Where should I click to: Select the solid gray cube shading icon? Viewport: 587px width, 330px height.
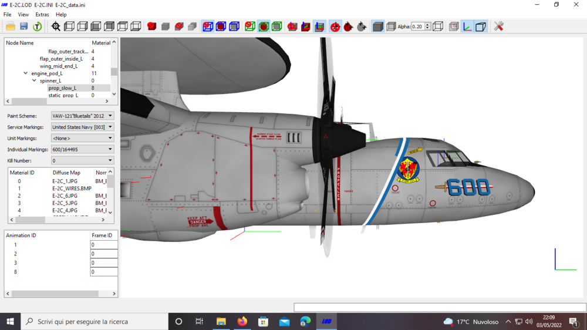coord(377,26)
